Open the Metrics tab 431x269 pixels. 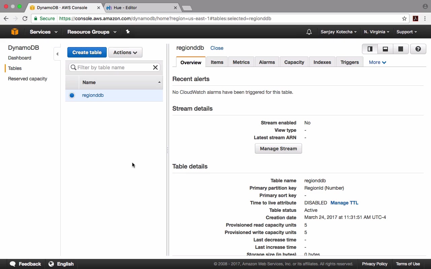pyautogui.click(x=241, y=62)
